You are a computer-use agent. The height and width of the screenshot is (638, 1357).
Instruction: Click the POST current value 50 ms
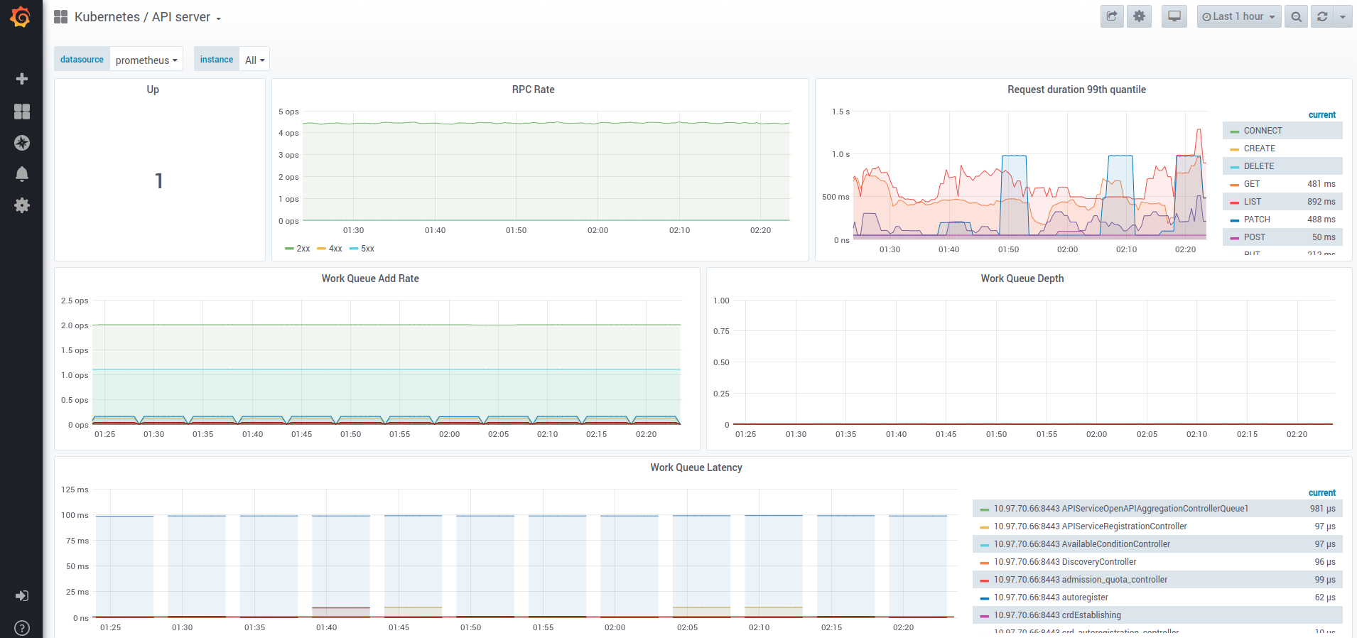coord(1324,237)
